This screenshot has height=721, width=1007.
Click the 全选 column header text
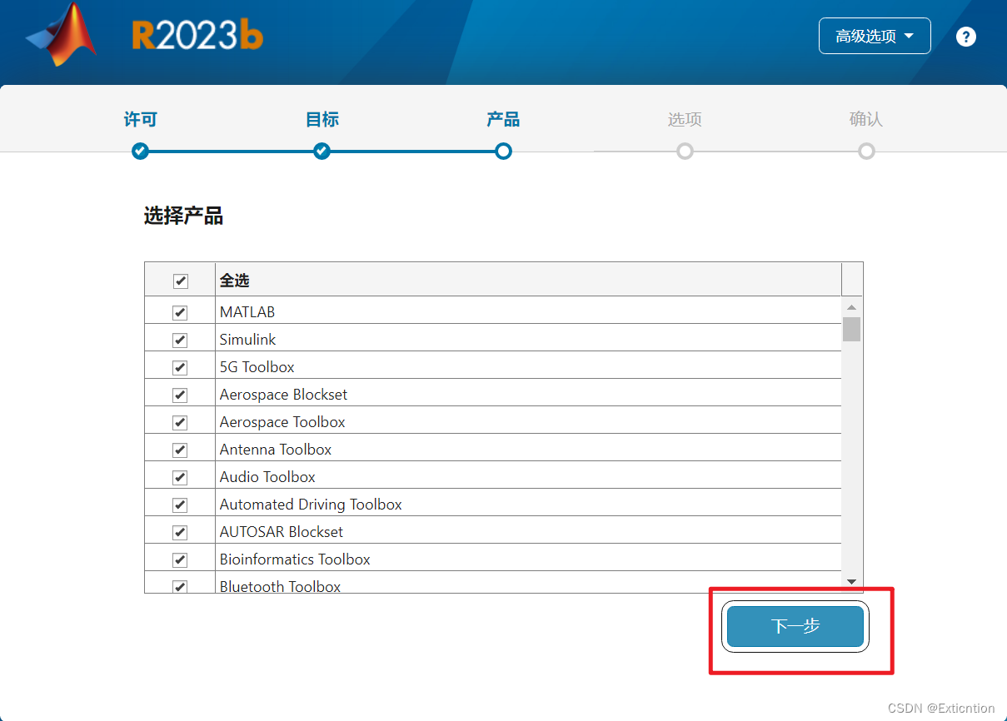pos(235,281)
